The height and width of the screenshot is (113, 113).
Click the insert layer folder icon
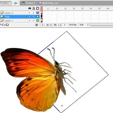(7, 25)
